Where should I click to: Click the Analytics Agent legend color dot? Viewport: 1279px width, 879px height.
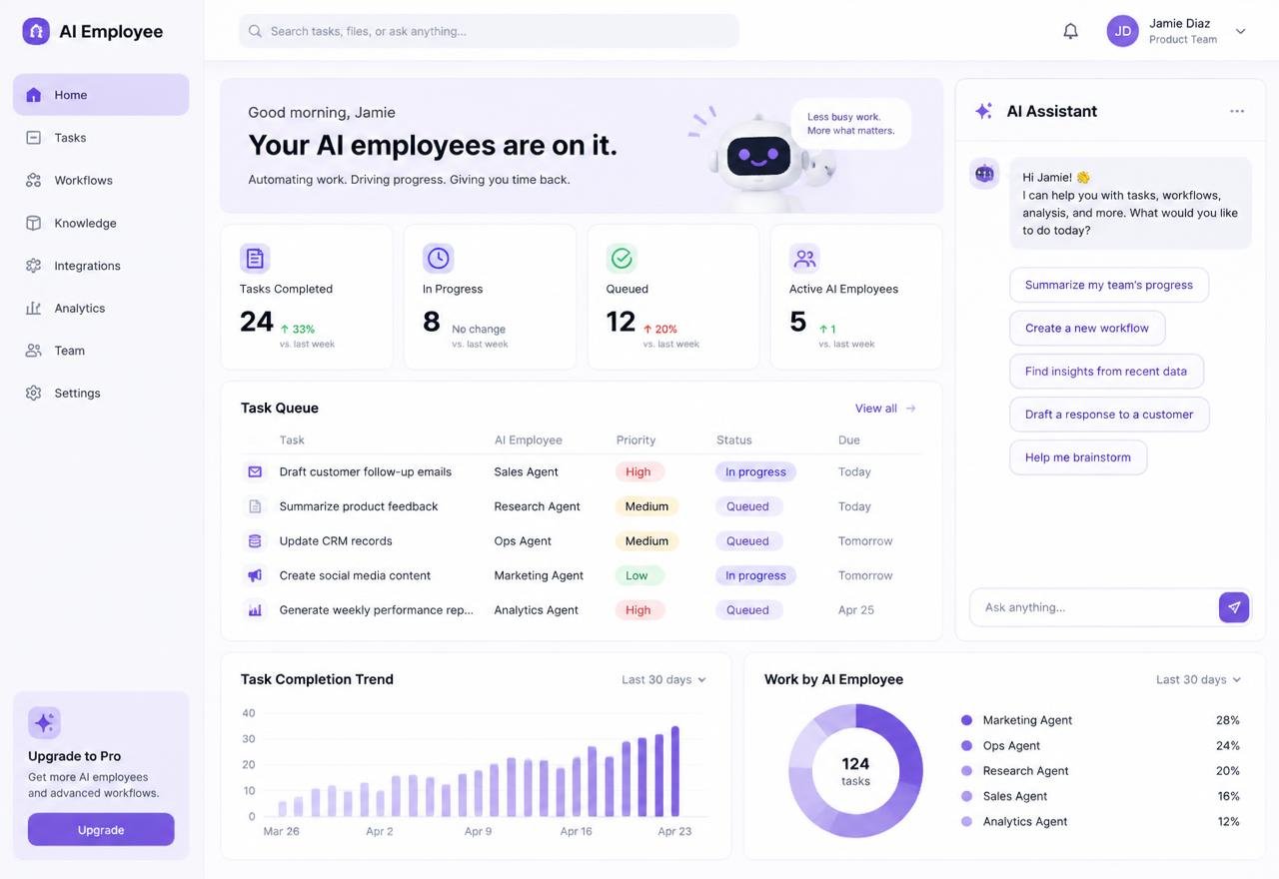pyautogui.click(x=966, y=821)
